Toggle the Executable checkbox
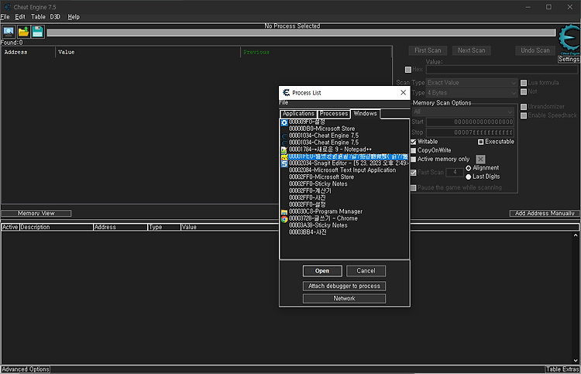The height and width of the screenshot is (374, 581). coord(480,142)
